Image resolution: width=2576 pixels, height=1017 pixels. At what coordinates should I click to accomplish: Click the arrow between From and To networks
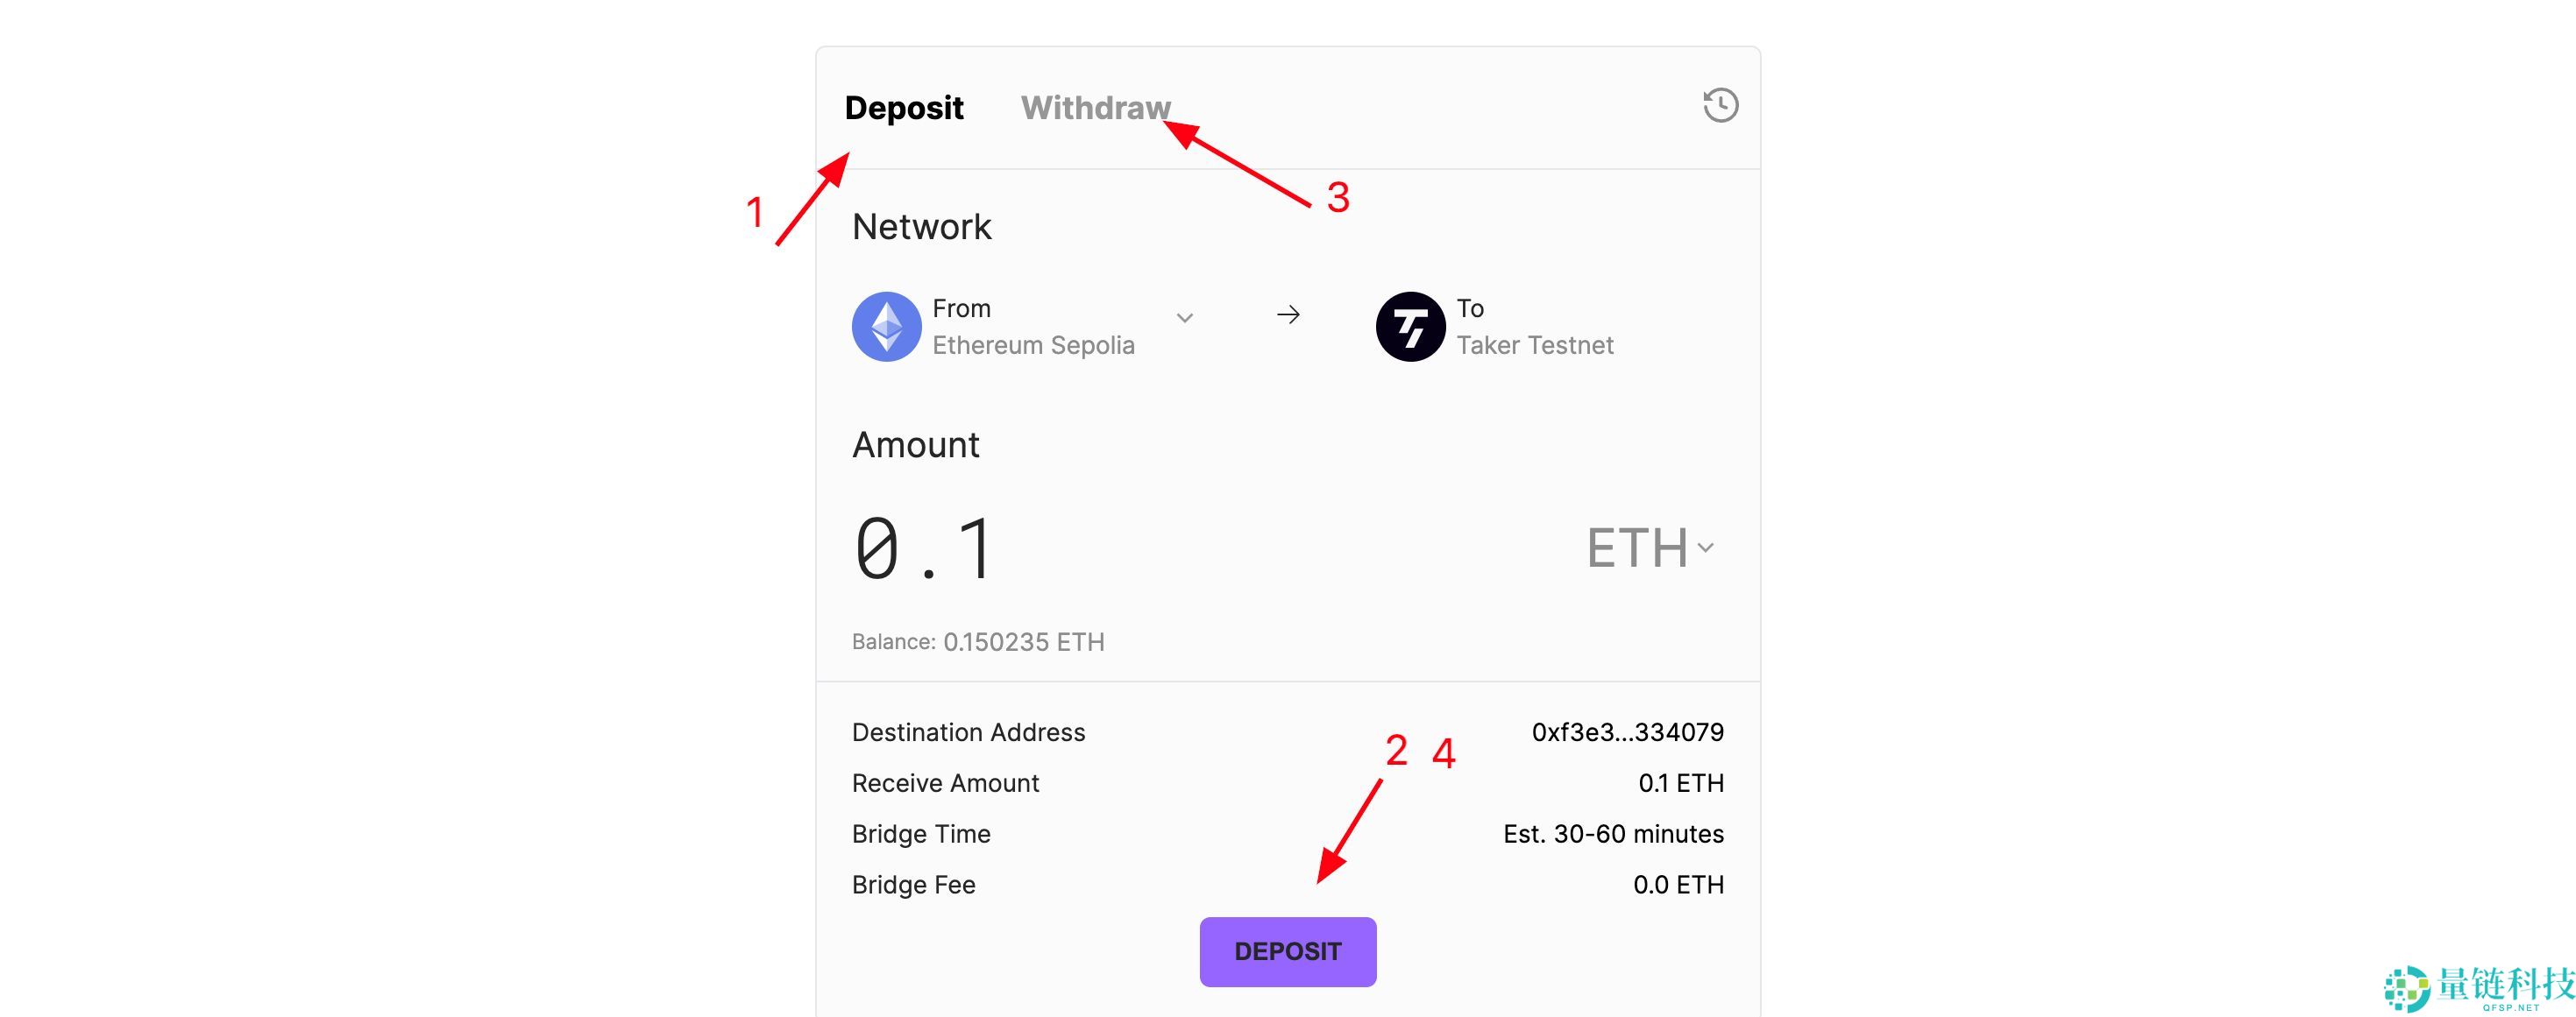pos(1288,315)
